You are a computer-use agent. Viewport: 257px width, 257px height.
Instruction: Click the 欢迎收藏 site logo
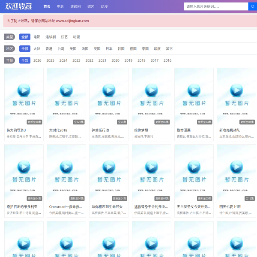tap(18, 6)
